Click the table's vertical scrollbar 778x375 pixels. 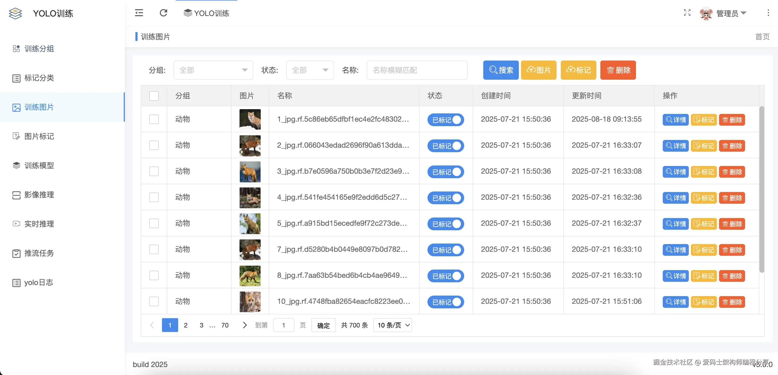coord(762,189)
